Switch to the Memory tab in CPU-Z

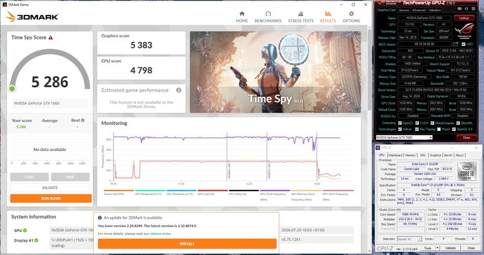coord(410,156)
